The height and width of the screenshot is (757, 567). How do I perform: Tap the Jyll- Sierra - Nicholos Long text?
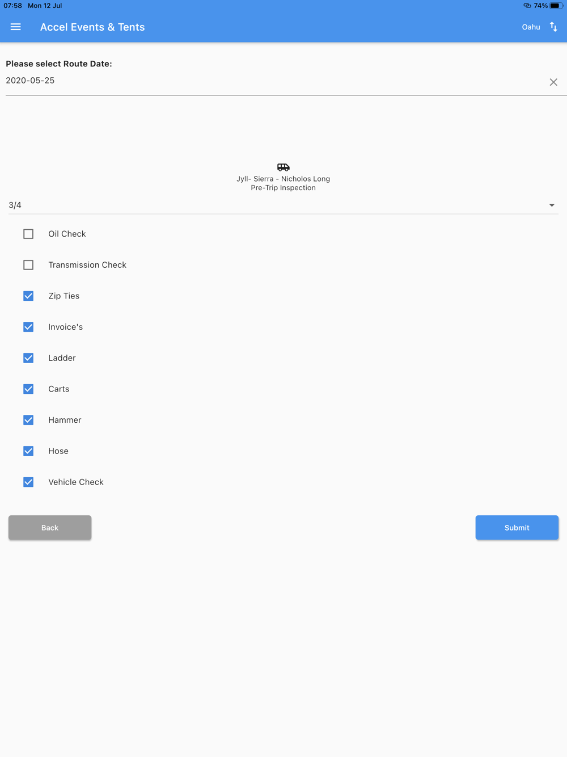[283, 179]
